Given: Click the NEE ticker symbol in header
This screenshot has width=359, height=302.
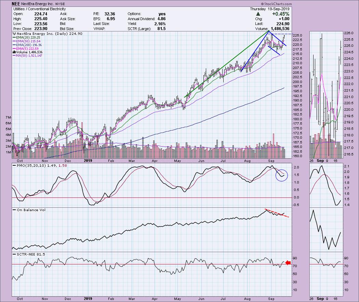Looking at the screenshot, I should point(16,4).
